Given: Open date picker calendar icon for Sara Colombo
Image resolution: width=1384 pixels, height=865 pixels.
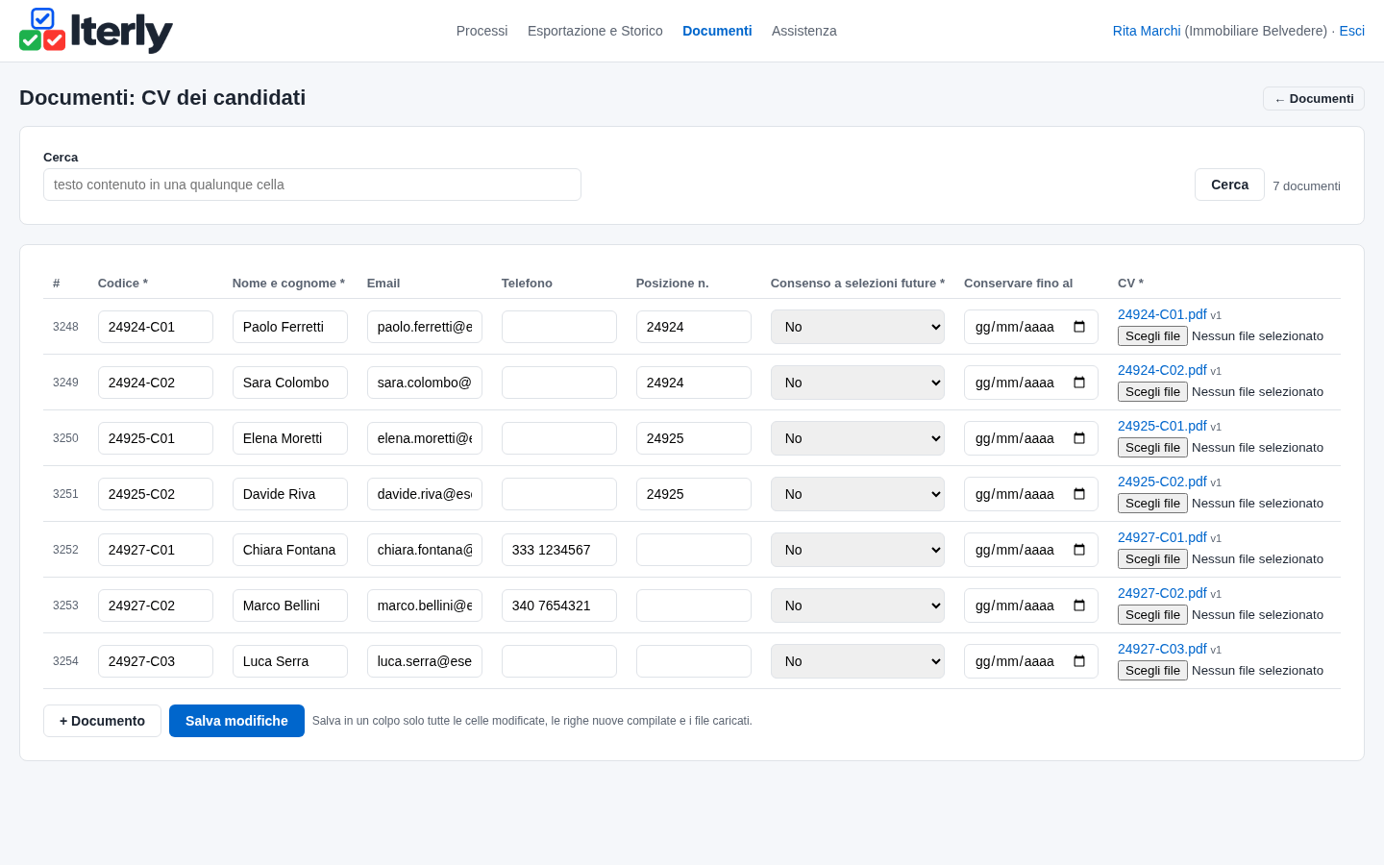Looking at the screenshot, I should (1079, 383).
